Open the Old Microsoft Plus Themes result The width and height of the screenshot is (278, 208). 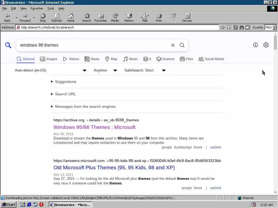[x=114, y=167]
